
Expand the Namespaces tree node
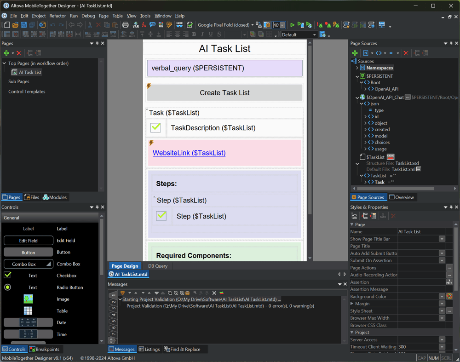coord(357,68)
